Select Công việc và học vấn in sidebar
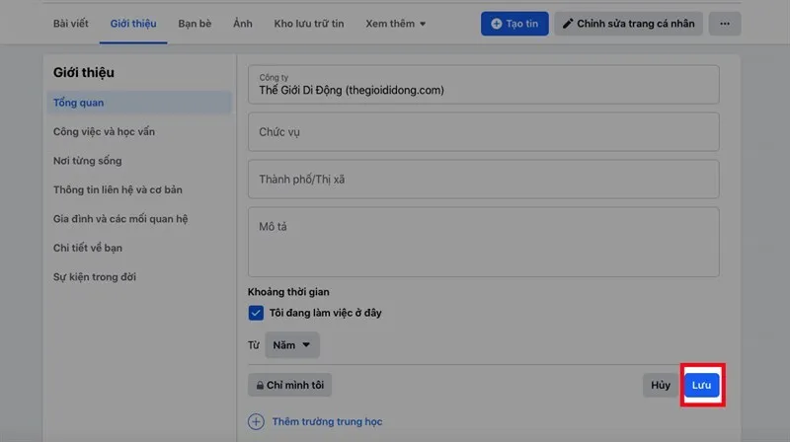This screenshot has height=442, width=790. pos(104,131)
